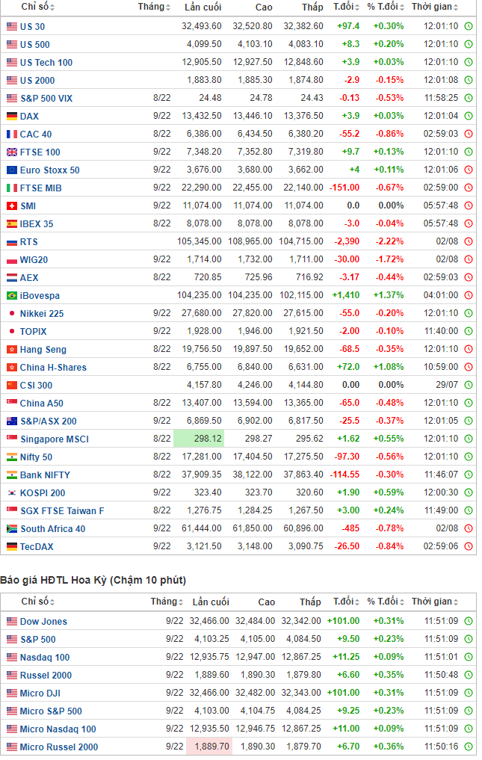Image resolution: width=482 pixels, height=760 pixels.
Task: Open the Euro Stoxx 50 link
Action: click(49, 170)
